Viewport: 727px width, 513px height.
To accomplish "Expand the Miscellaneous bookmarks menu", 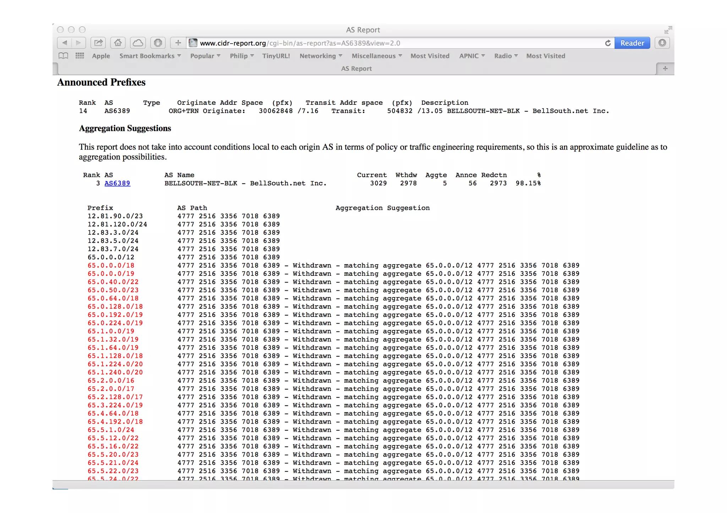I will [376, 56].
